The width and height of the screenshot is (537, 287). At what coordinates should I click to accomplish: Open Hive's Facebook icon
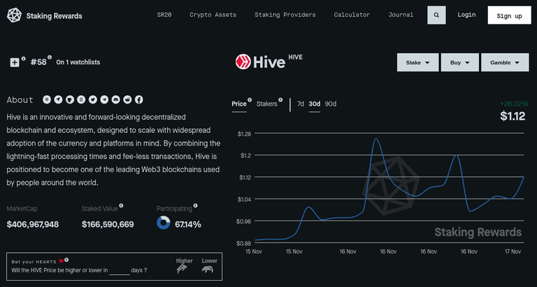(138, 100)
